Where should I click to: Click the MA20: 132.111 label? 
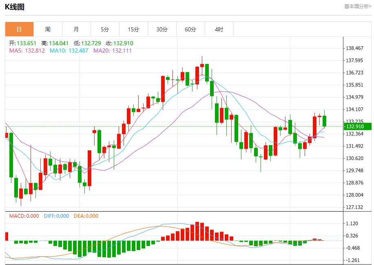[112, 51]
